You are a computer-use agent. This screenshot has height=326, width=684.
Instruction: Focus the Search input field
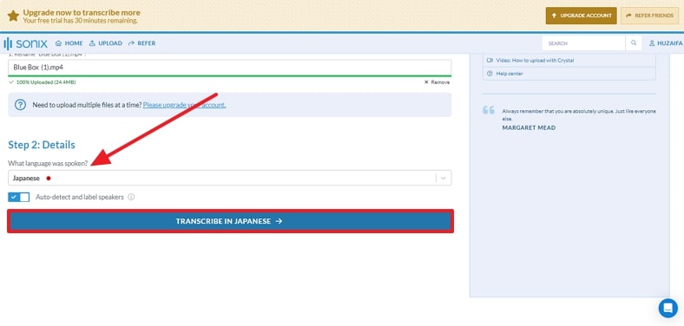click(x=583, y=43)
